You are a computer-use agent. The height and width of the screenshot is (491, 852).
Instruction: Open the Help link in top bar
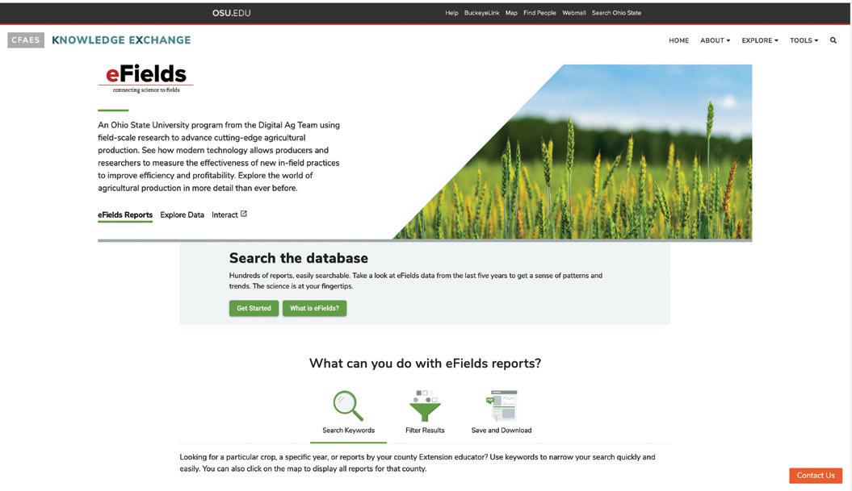[451, 13]
